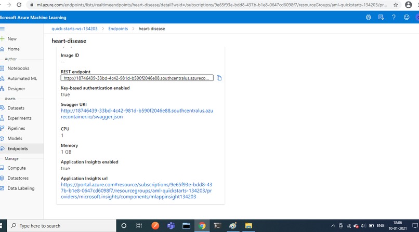The image size is (419, 232).
Task: Open Cortana circle on taskbar
Action: [x=124, y=226]
